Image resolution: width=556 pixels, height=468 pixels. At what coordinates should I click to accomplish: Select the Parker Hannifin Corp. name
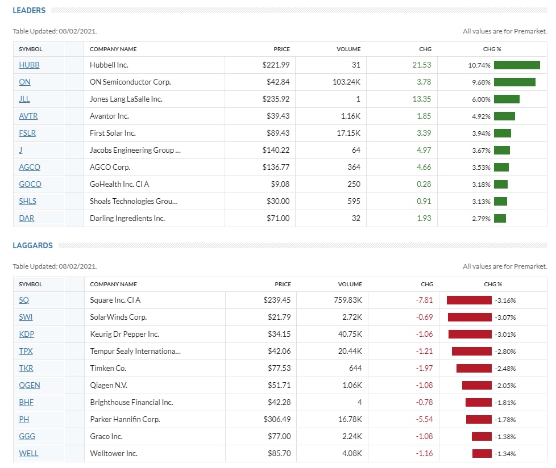125,419
